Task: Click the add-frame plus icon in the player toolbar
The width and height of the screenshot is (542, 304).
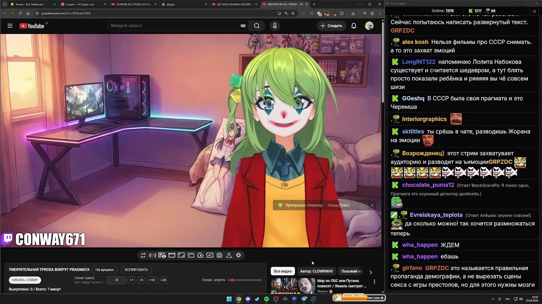Action: click(x=210, y=255)
